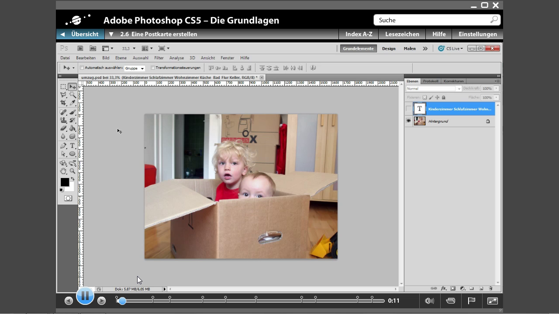Enable 'Transformationssteuerungen' checkbox

(x=153, y=68)
